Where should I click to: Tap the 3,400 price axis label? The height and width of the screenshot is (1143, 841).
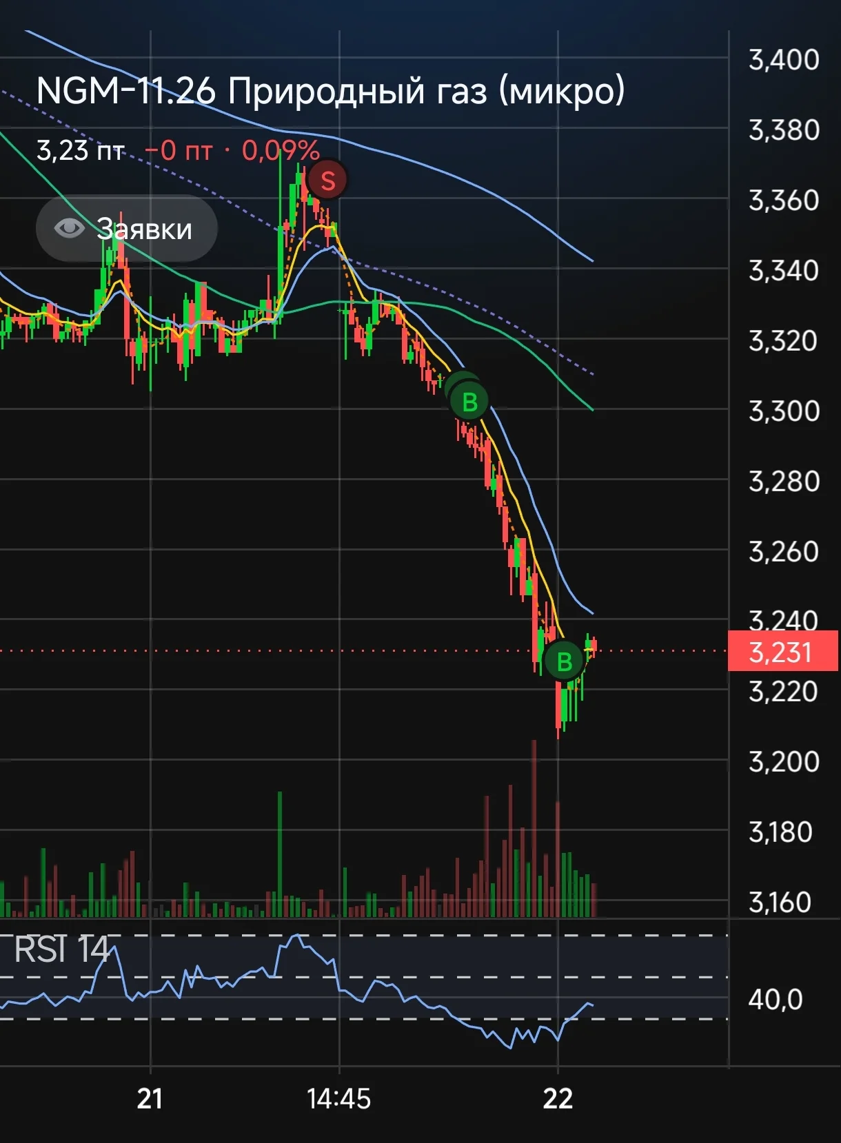pyautogui.click(x=784, y=60)
